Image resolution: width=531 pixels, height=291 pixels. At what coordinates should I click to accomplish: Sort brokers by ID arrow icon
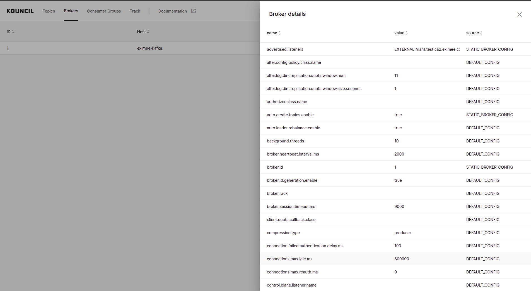click(13, 32)
